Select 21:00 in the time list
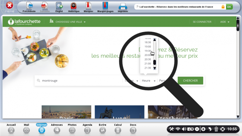The width and height of the screenshot is (242, 136). 147,63
